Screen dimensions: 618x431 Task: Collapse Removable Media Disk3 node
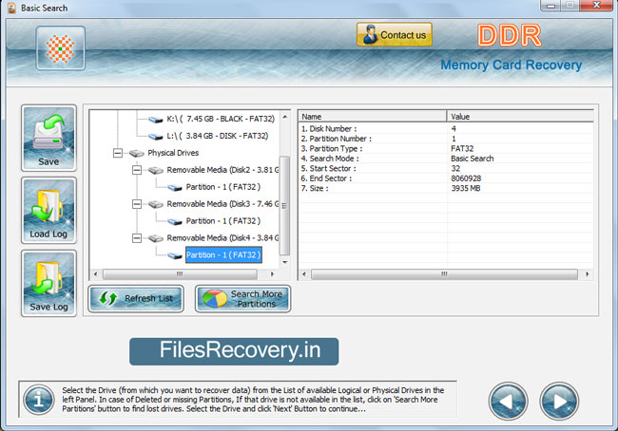[x=137, y=204]
